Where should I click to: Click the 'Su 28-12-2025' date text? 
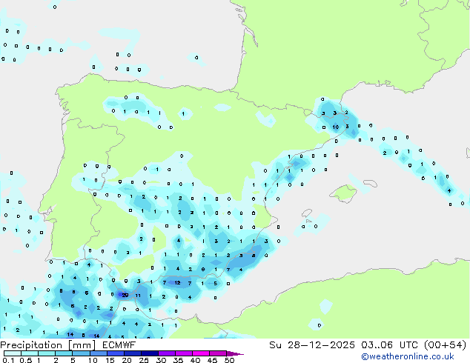(x=312, y=345)
